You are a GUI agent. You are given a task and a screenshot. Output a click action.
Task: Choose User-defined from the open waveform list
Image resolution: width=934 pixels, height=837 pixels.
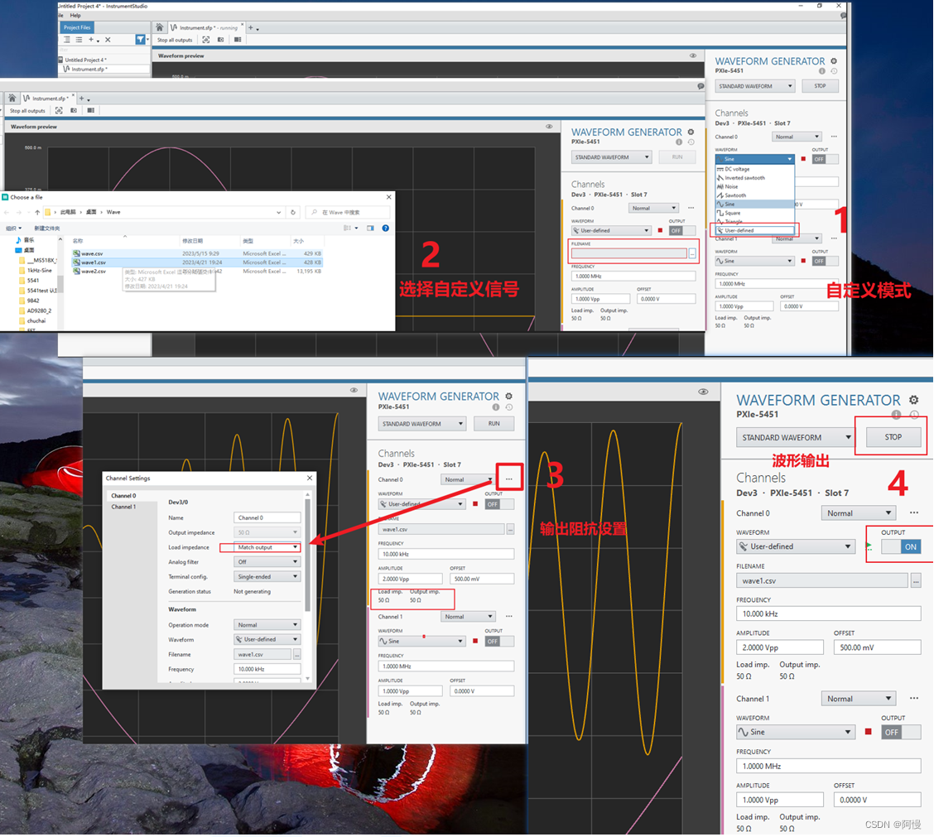click(x=755, y=230)
